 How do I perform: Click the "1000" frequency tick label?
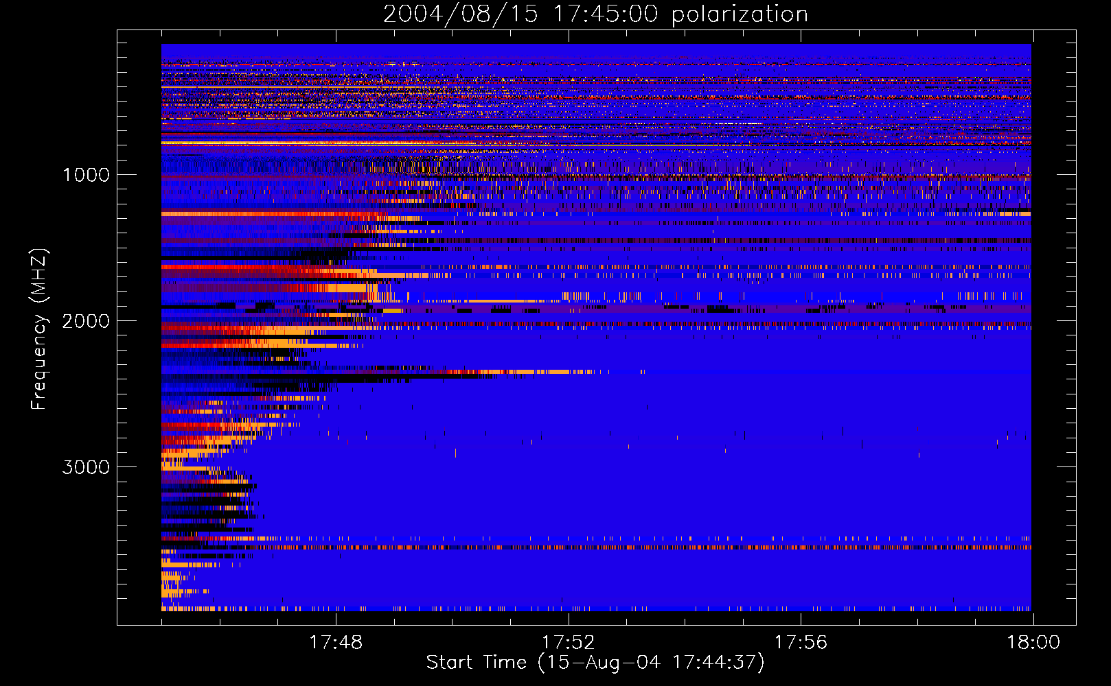[86, 175]
